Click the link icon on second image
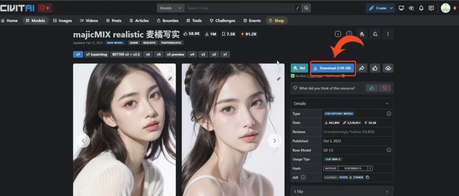Image resolution: width=459 pixels, height=196 pixels. coord(279,79)
